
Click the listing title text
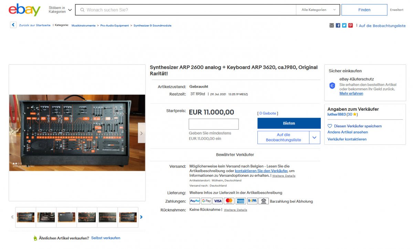point(234,71)
